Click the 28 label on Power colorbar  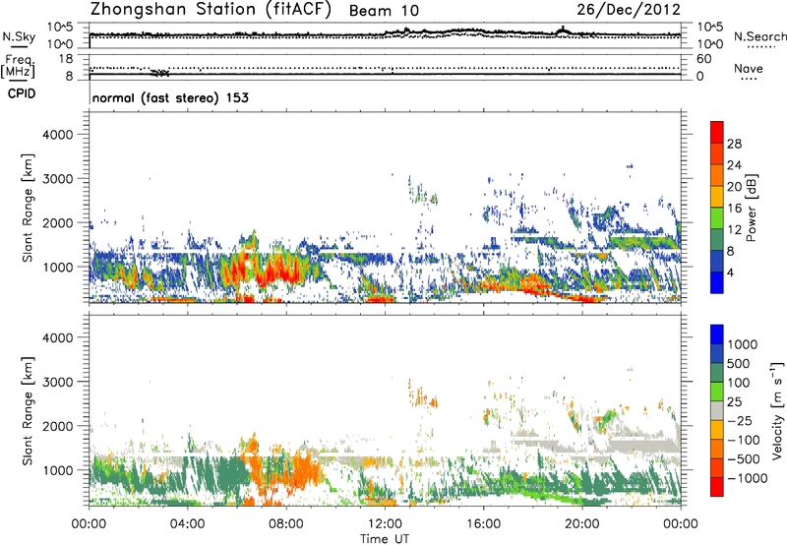click(734, 144)
